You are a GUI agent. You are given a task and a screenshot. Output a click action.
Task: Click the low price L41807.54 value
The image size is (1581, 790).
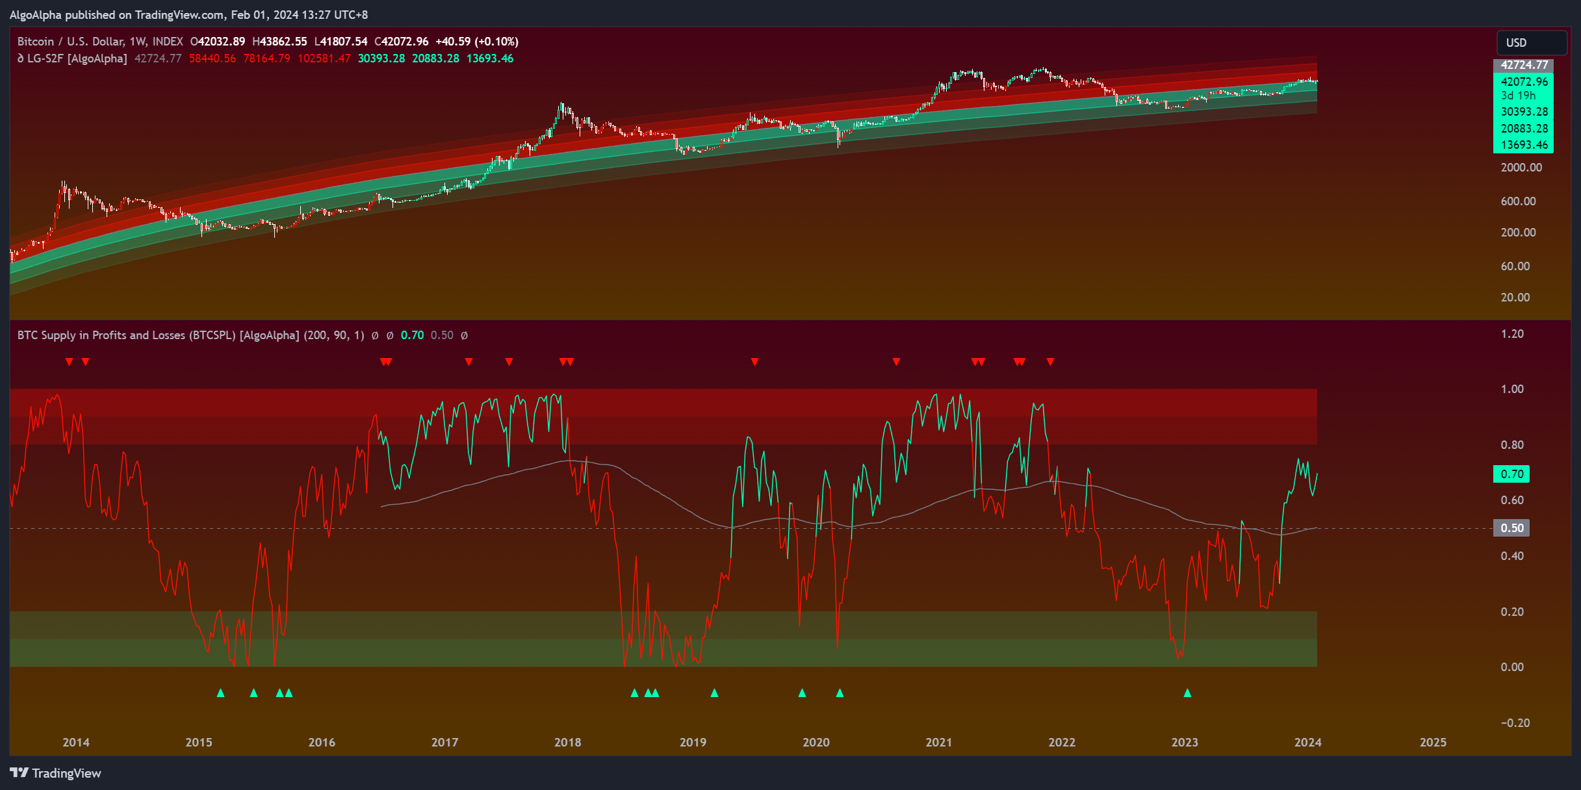click(341, 42)
